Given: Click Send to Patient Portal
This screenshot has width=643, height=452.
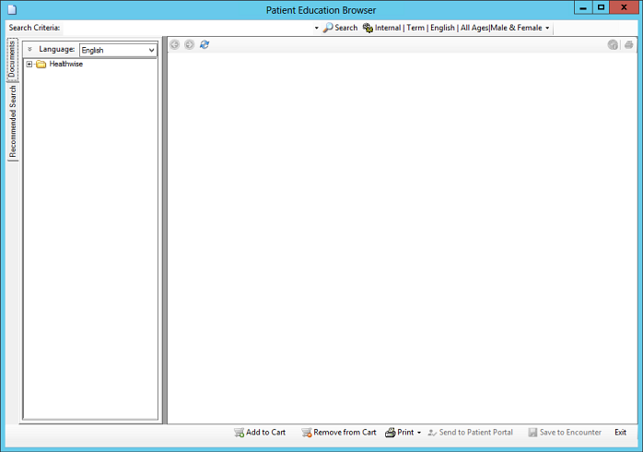Looking at the screenshot, I should click(x=470, y=433).
